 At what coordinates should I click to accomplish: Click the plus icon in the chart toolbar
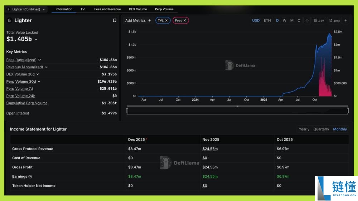(346, 20)
